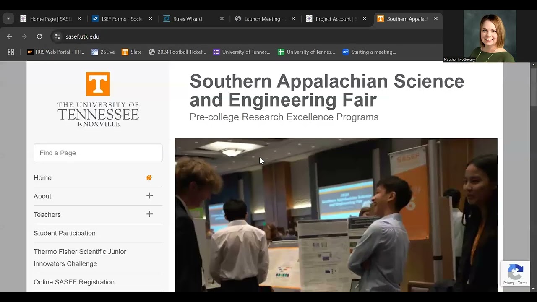Open the reCAPTCHA Privacy link

tap(509, 283)
